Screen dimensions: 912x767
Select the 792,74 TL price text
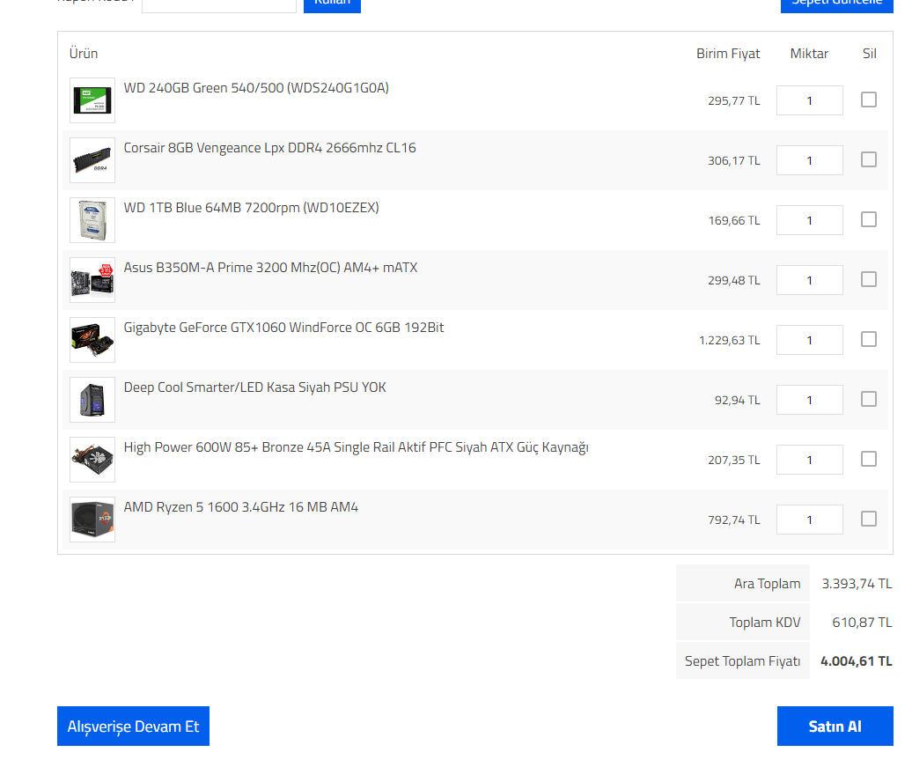click(x=734, y=520)
